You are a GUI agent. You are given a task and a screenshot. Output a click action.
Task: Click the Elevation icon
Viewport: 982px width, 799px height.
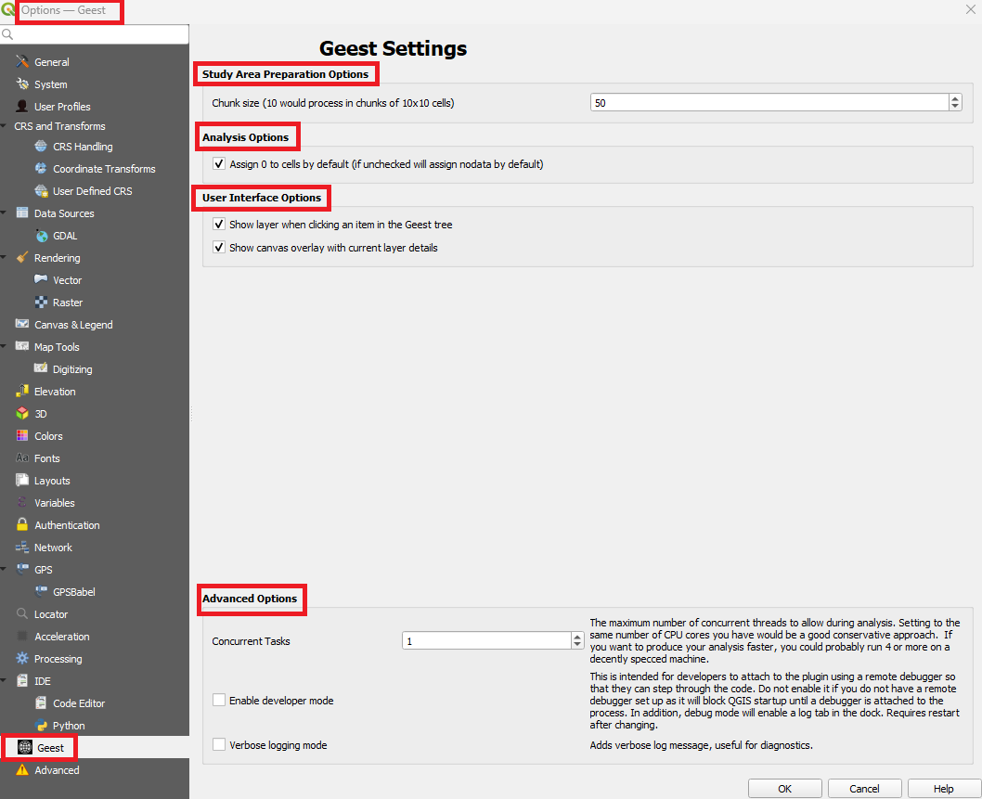pyautogui.click(x=22, y=391)
